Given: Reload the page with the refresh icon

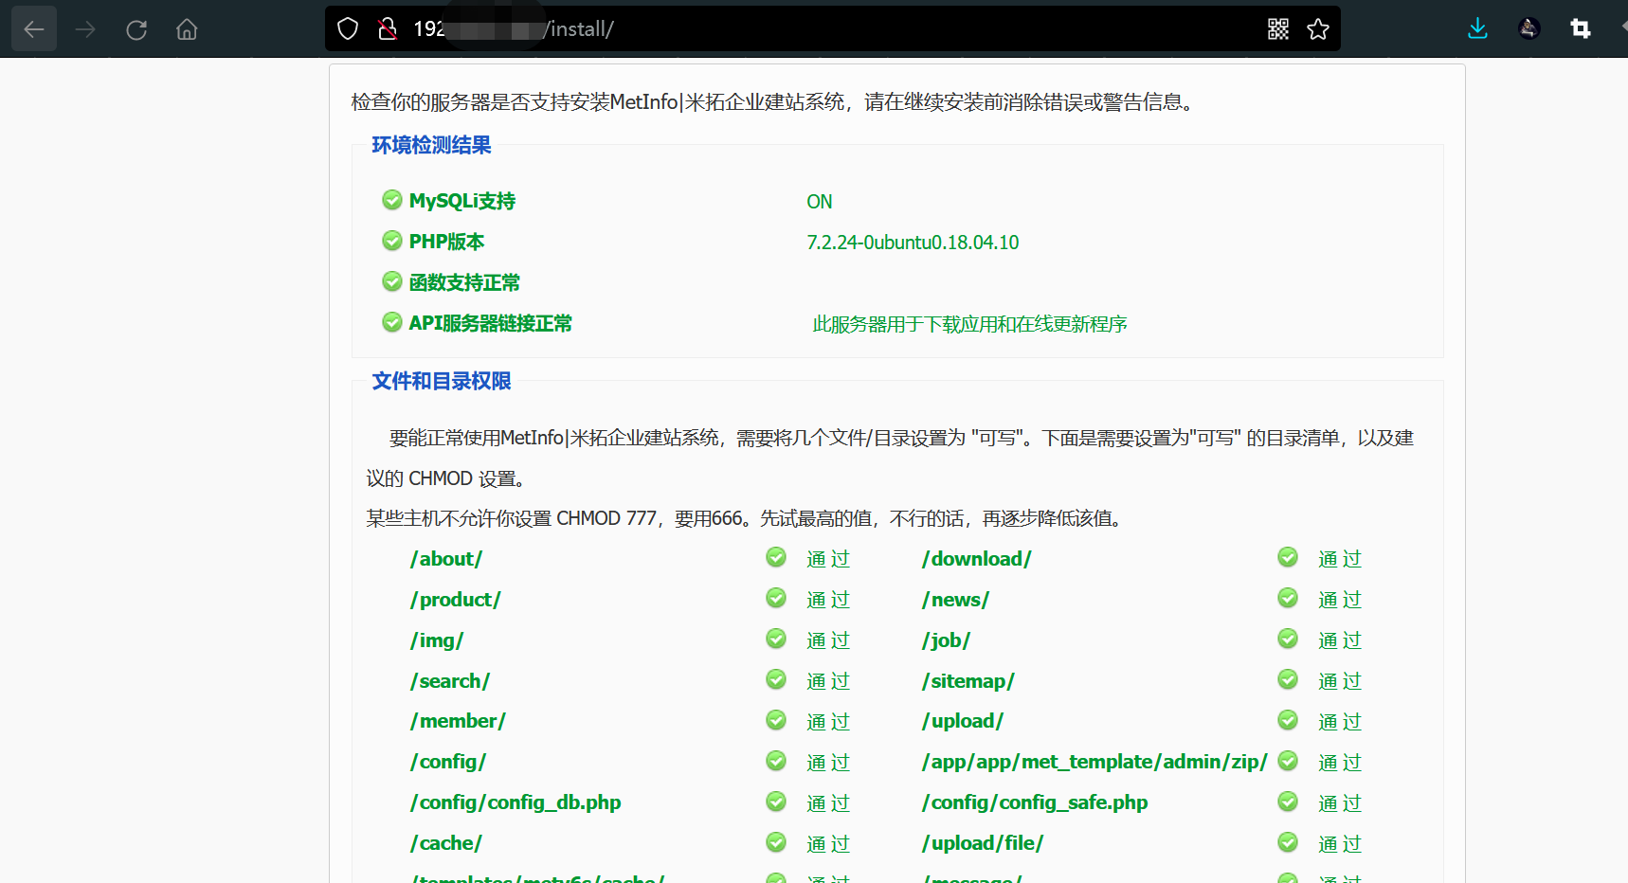Looking at the screenshot, I should pos(136,29).
